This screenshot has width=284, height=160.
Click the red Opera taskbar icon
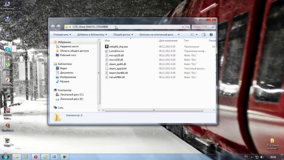(x=35, y=157)
